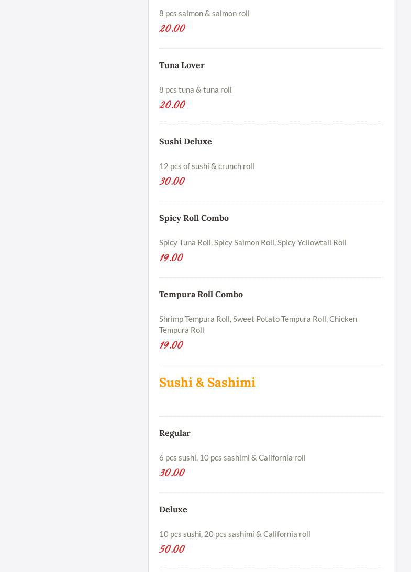Click the "10 pcs sushi, 20 pcs sashimi" description
Image resolution: width=411 pixels, height=572 pixels.
pos(235,534)
